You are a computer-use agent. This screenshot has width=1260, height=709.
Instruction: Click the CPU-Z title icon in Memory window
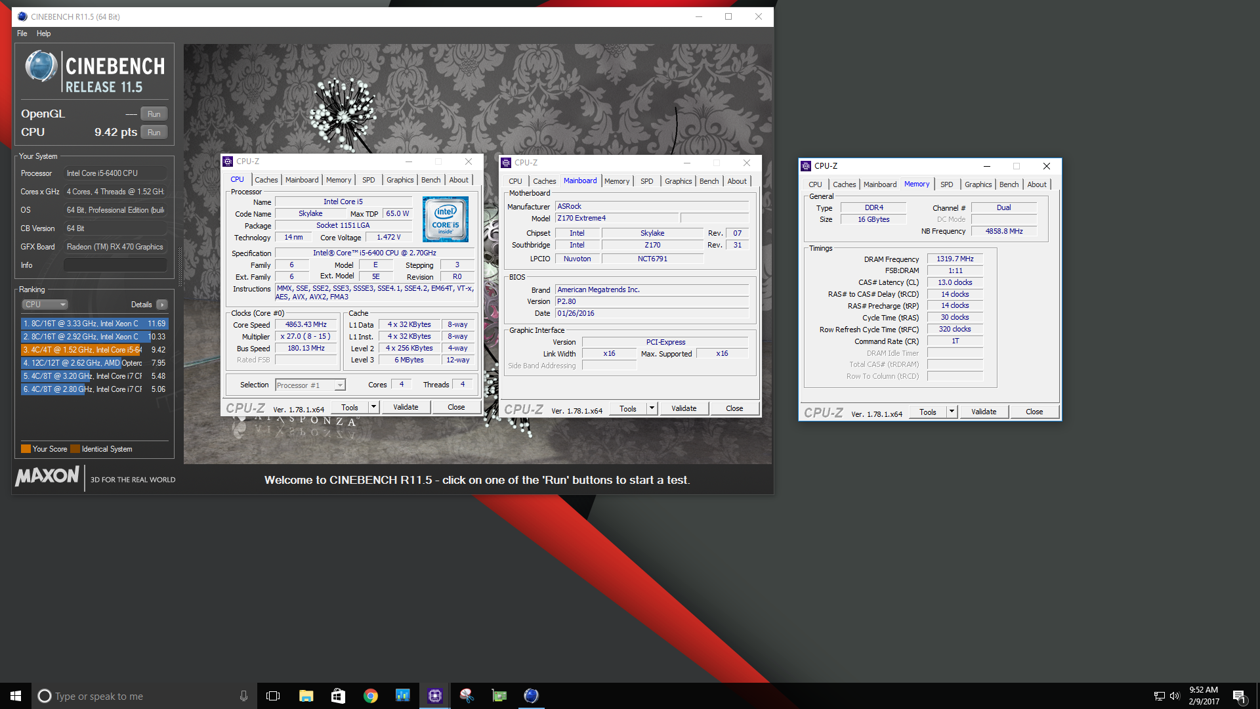pyautogui.click(x=806, y=166)
